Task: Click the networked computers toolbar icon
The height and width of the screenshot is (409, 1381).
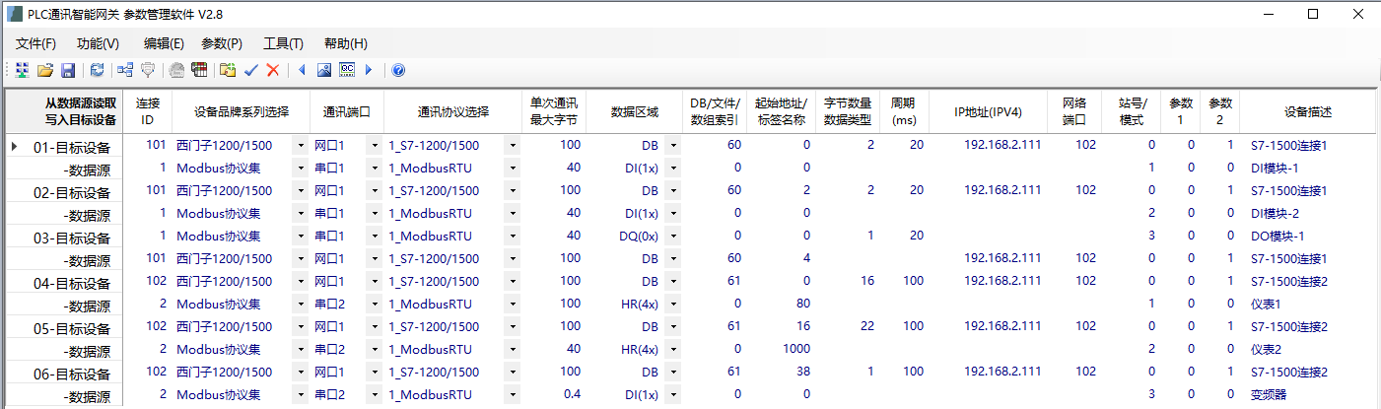Action: click(22, 70)
